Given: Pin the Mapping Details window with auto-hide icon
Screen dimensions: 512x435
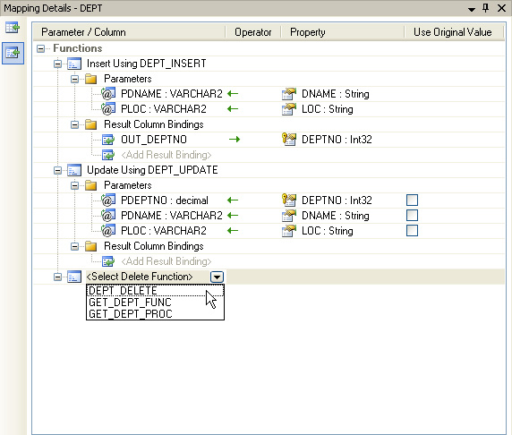Looking at the screenshot, I should tap(486, 8).
